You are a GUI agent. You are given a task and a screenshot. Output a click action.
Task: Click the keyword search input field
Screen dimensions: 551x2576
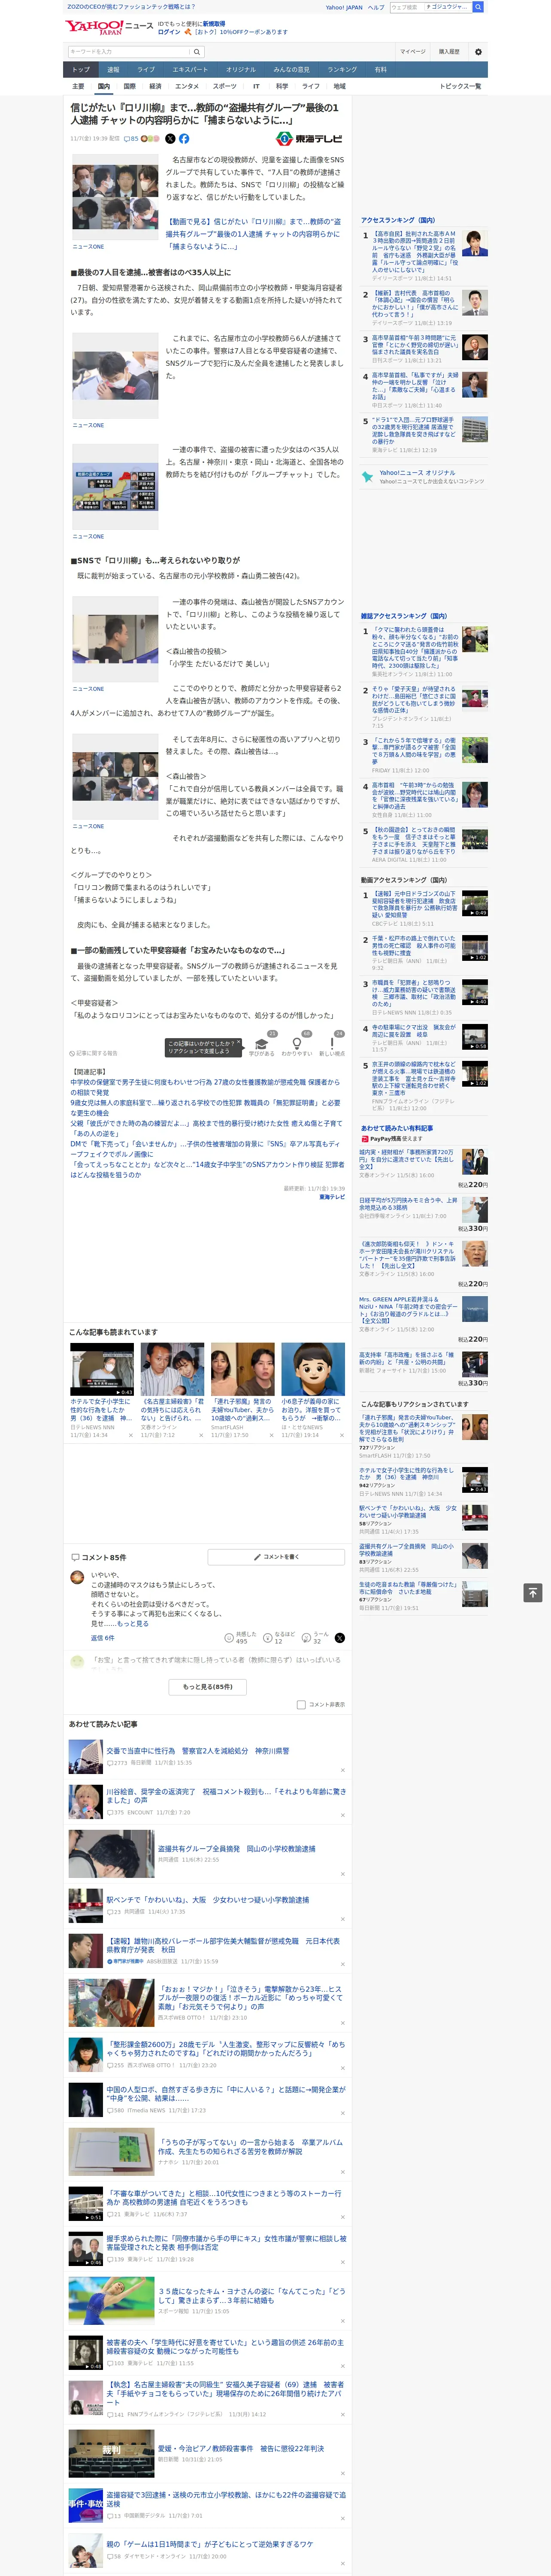[129, 52]
